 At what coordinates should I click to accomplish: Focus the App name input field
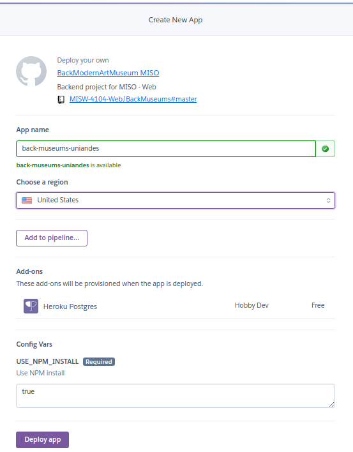[166, 149]
